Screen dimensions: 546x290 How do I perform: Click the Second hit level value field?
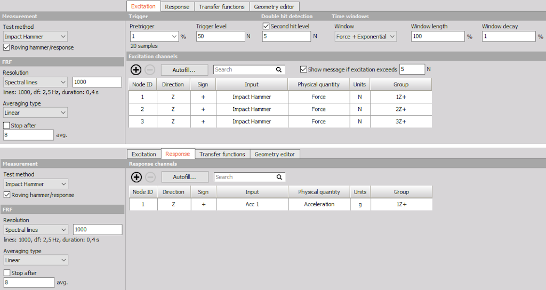[286, 36]
